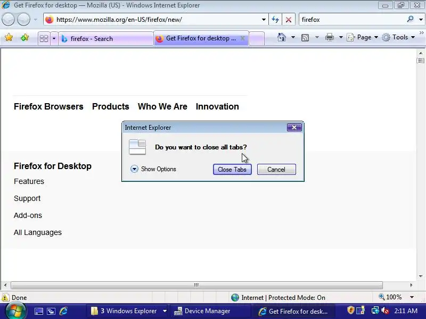
Task: Click the horizontal scrollbar thumb
Action: pyautogui.click(x=196, y=285)
